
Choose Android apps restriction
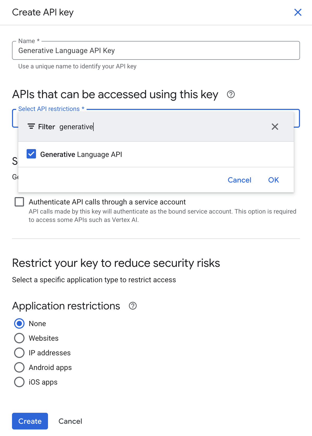click(x=19, y=367)
